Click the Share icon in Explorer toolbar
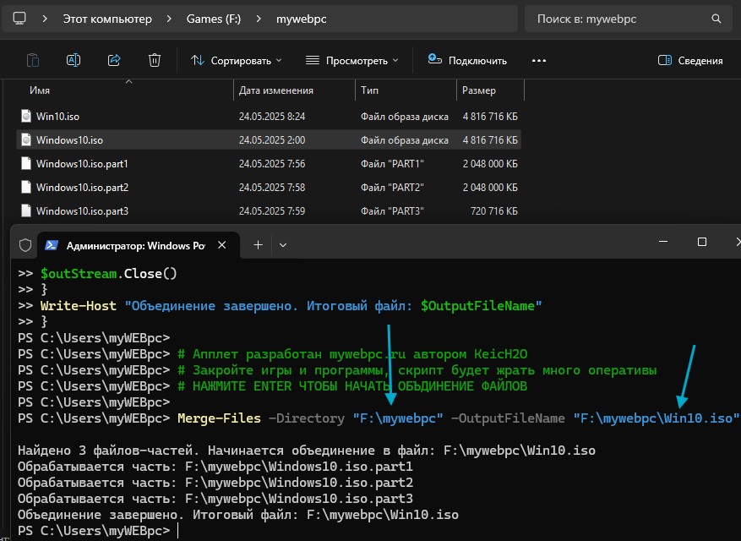 [114, 60]
